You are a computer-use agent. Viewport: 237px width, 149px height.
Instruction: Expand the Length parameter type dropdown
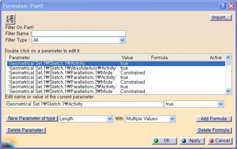click(x=85, y=119)
